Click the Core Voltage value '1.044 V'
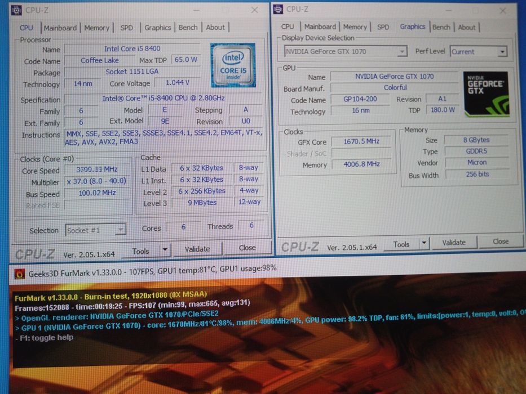Image resolution: width=526 pixels, height=394 pixels. 178,82
